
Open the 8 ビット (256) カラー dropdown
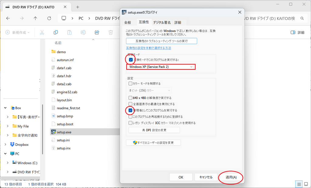[x=150, y=90]
